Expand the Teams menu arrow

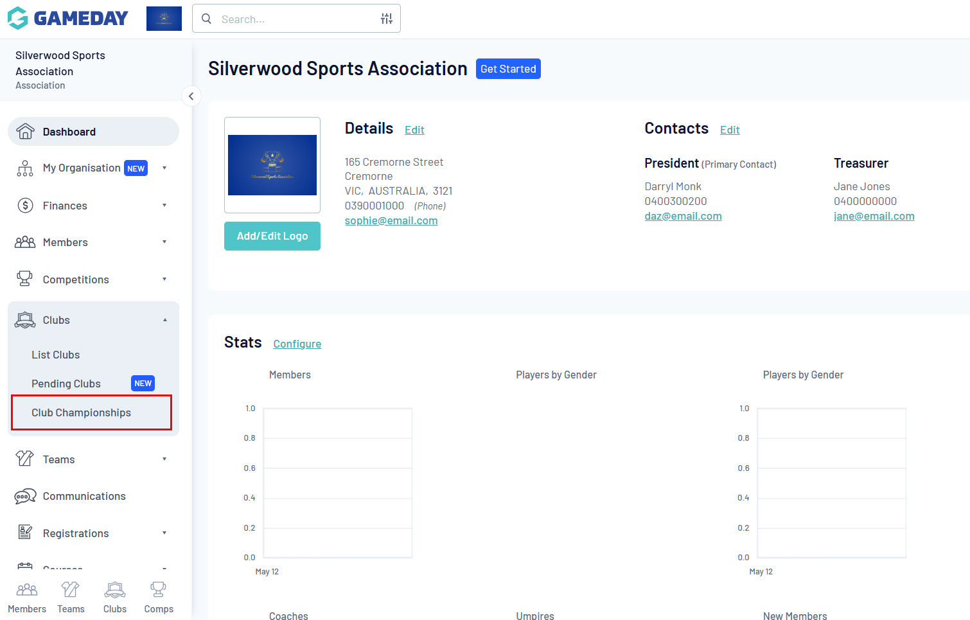coord(164,459)
